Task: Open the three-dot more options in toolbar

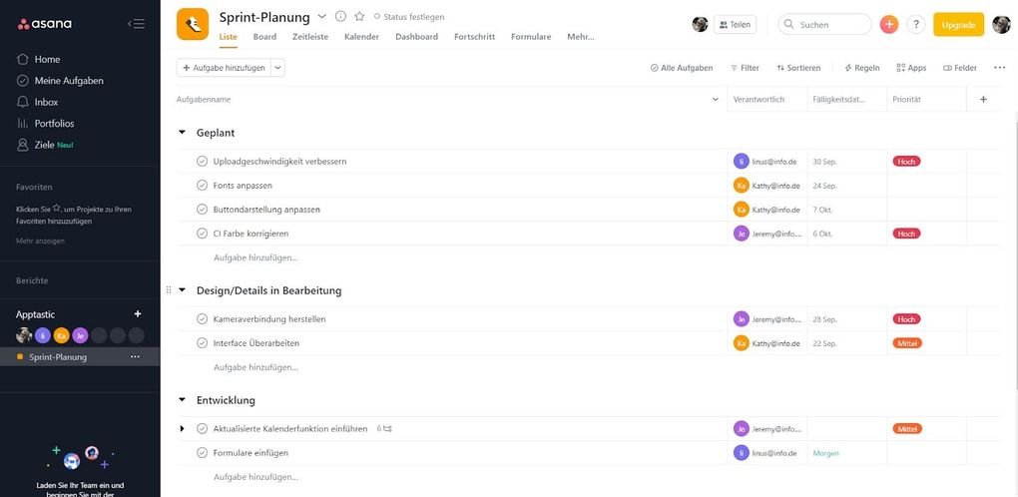Action: tap(999, 68)
